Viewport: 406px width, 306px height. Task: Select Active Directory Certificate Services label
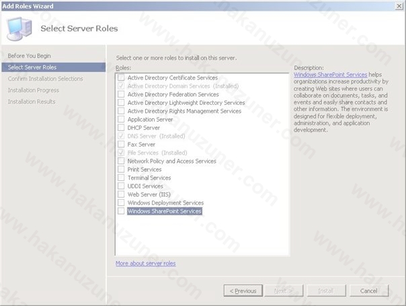[x=173, y=78]
